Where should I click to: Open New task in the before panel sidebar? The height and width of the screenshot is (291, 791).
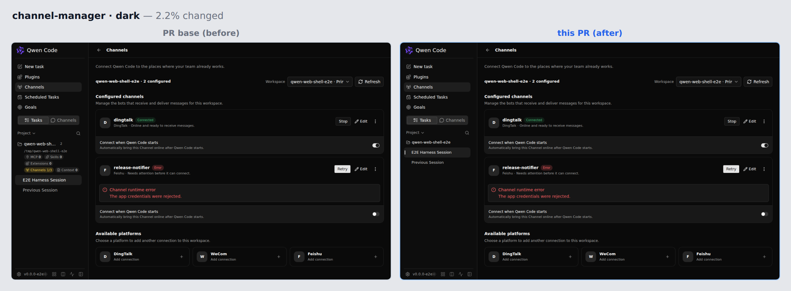[x=48, y=67]
